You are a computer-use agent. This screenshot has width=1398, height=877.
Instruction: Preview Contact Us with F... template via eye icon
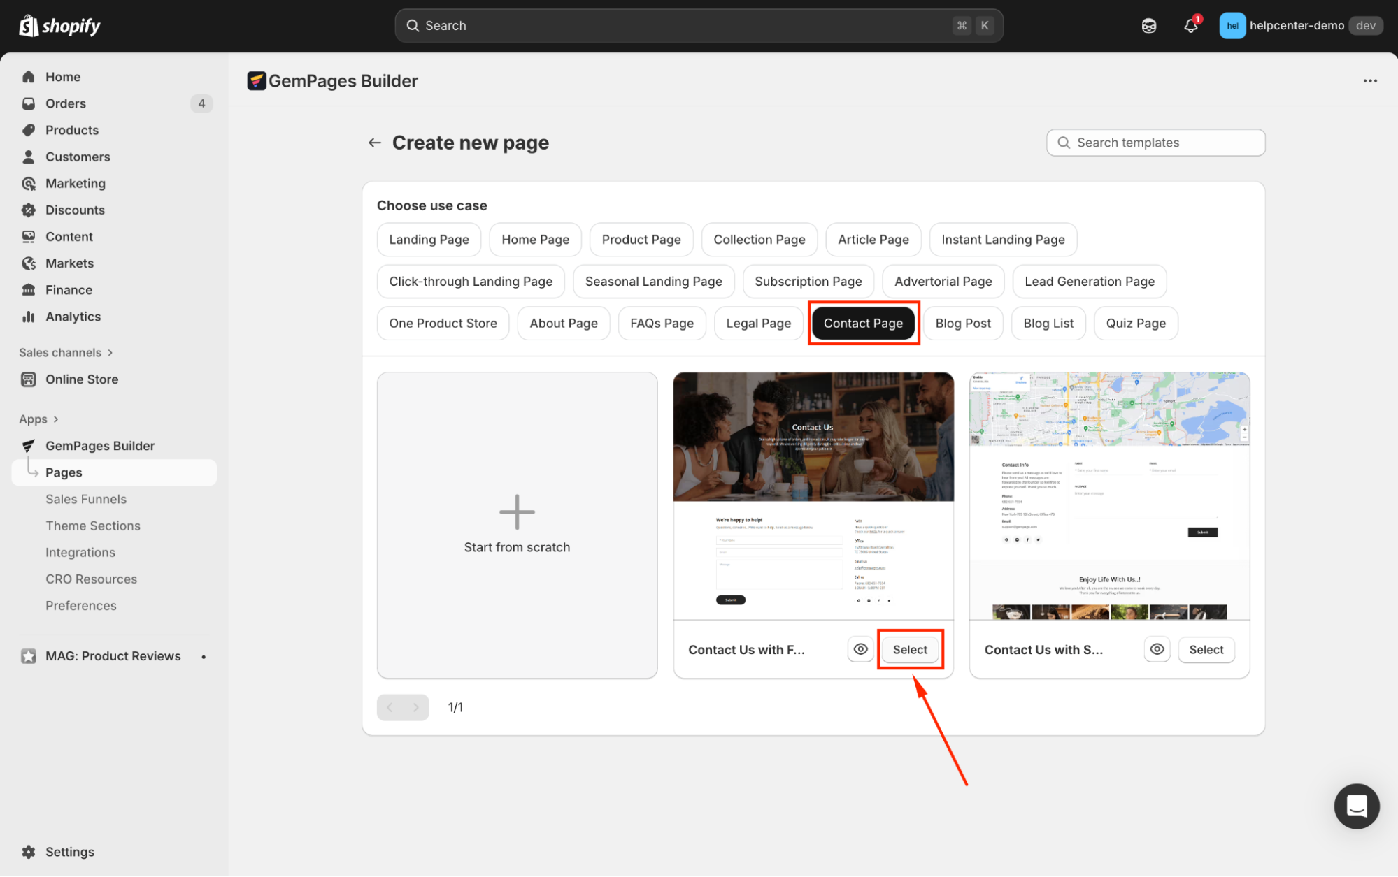(860, 649)
